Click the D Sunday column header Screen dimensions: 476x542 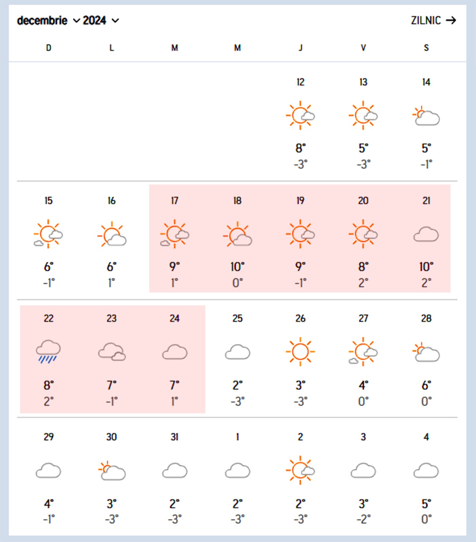coord(49,48)
